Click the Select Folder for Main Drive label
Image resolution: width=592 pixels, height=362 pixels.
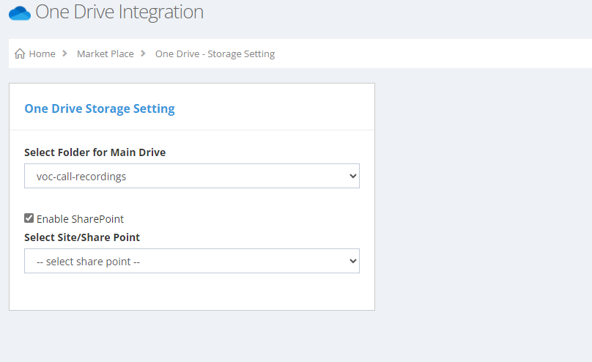tap(95, 152)
